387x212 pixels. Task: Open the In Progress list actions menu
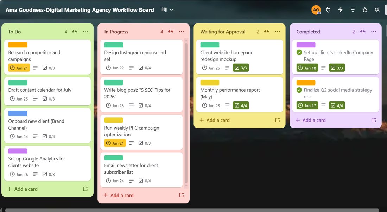(x=182, y=32)
